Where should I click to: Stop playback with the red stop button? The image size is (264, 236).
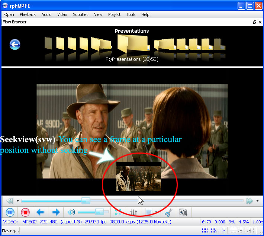point(25,212)
